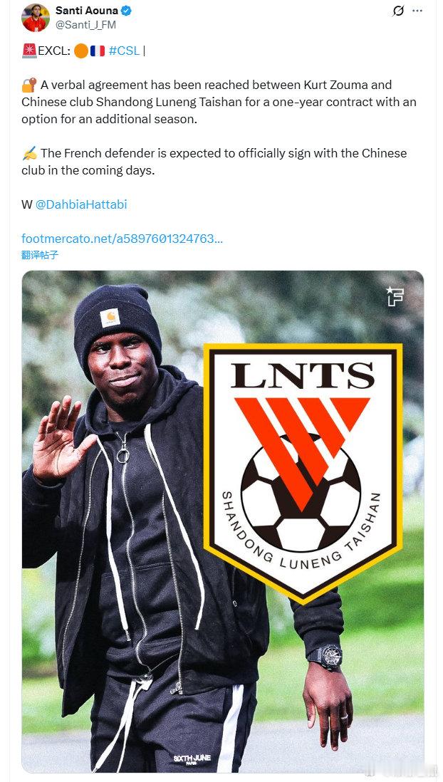Click the Foot Mercato logo in the photo corner
Viewport: 443px width, 782px height.
tap(395, 296)
